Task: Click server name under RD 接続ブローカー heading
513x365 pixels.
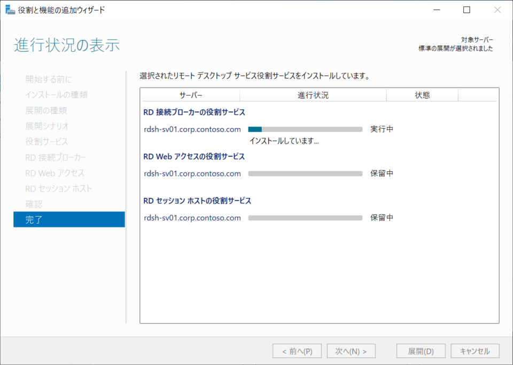Action: click(x=192, y=129)
